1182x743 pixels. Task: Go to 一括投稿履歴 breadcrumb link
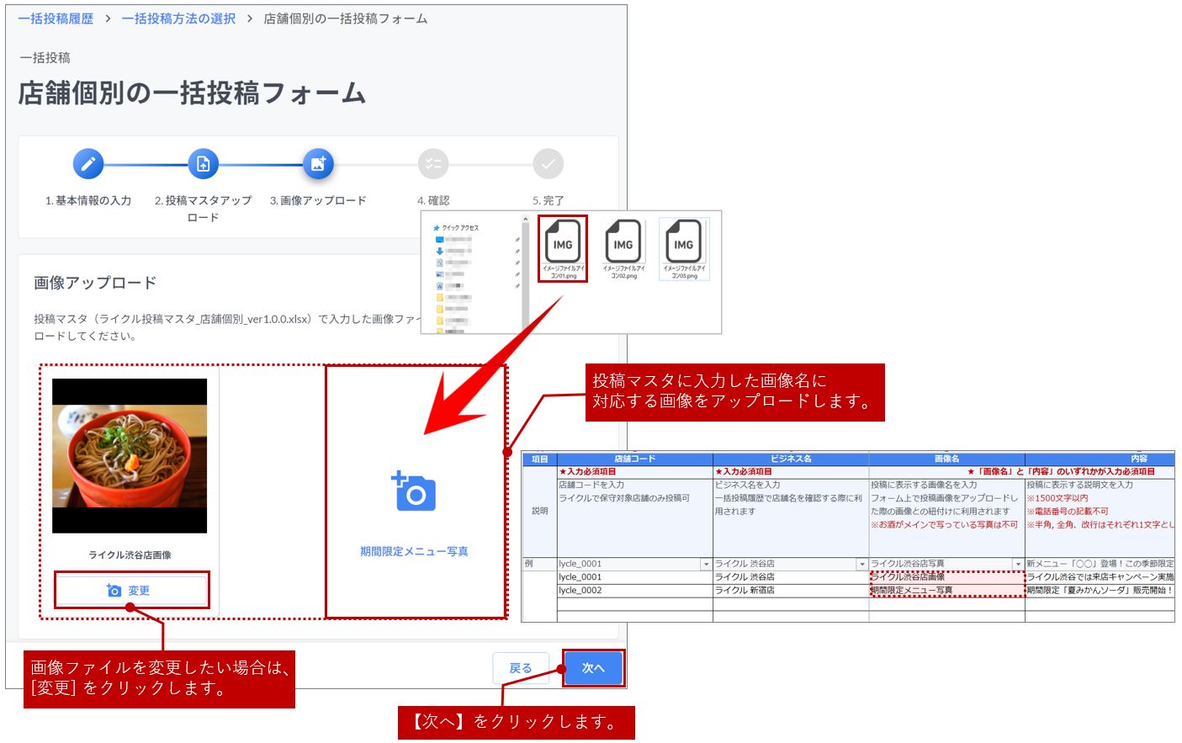56,19
